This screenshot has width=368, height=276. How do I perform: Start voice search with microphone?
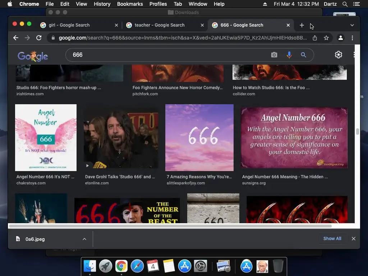[x=289, y=55]
